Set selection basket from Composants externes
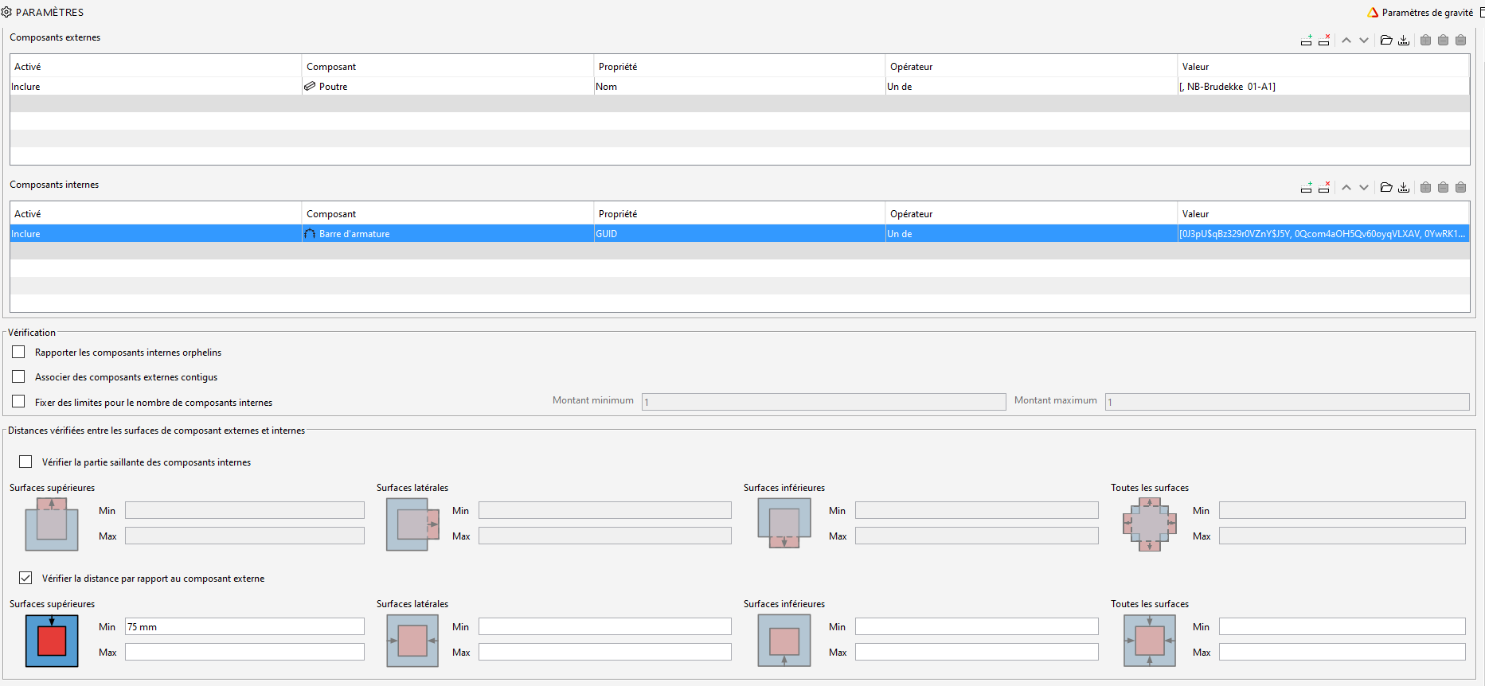 click(1460, 40)
